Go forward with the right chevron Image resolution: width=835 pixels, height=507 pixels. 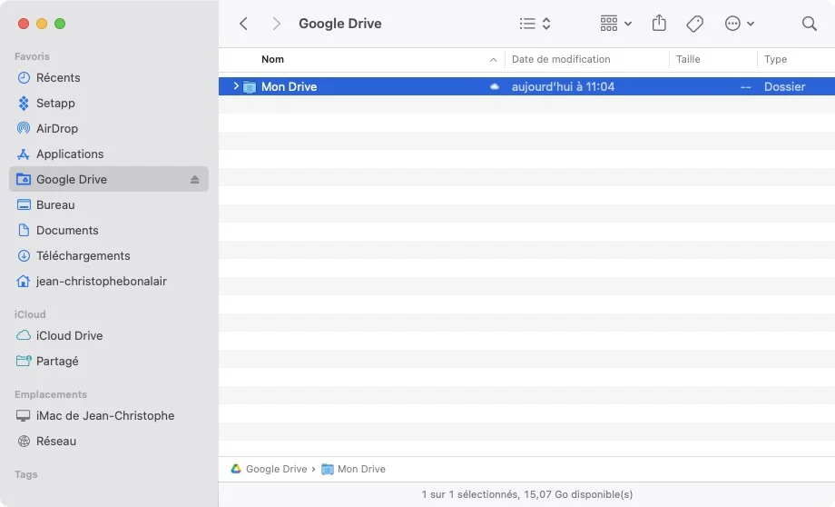(276, 24)
